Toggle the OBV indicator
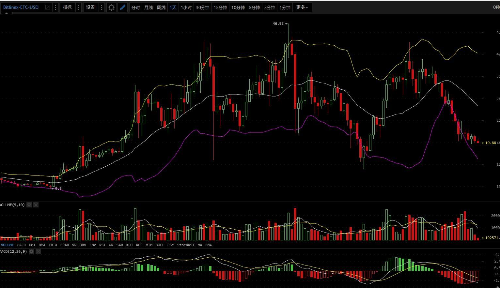The height and width of the screenshot is (288, 500). coord(83,245)
